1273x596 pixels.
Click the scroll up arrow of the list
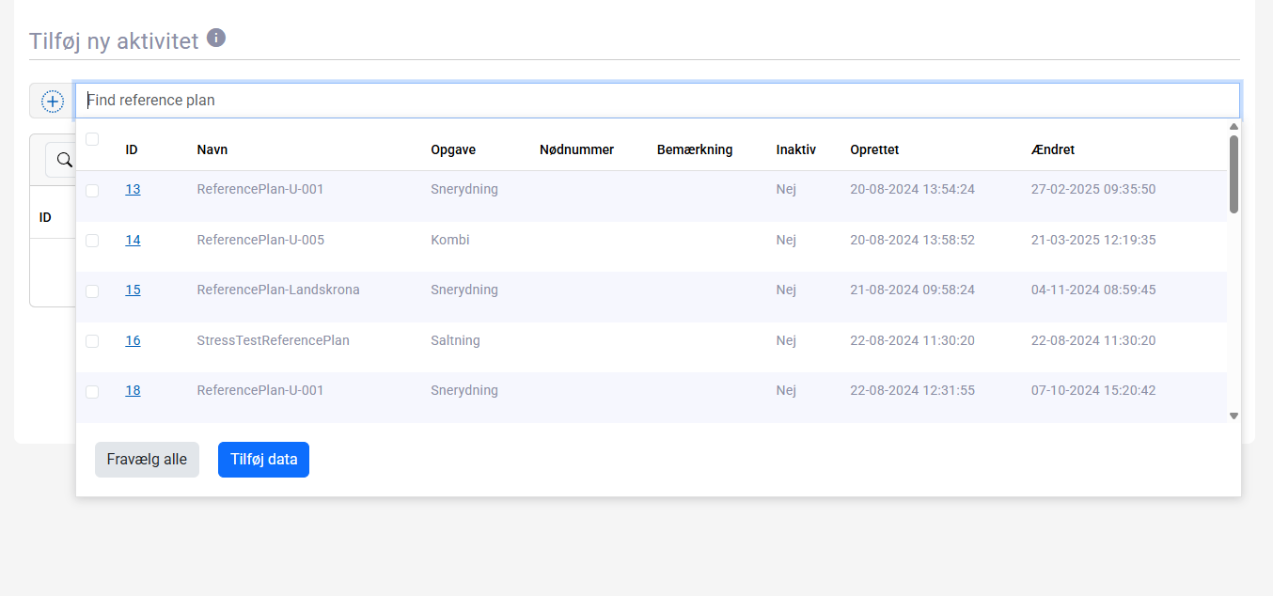click(x=1234, y=126)
